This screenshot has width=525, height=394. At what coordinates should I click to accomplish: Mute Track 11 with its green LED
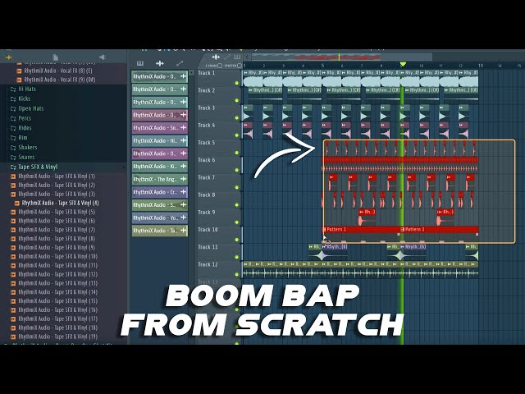click(237, 257)
